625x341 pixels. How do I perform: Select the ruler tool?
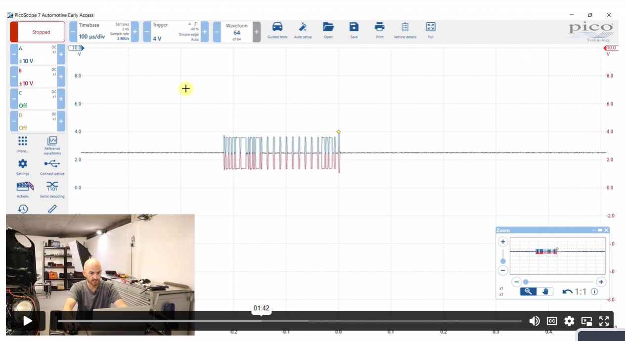point(52,209)
